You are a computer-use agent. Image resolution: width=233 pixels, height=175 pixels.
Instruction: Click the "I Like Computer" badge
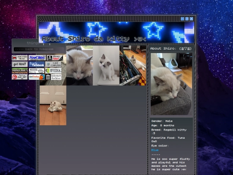pos(54,64)
